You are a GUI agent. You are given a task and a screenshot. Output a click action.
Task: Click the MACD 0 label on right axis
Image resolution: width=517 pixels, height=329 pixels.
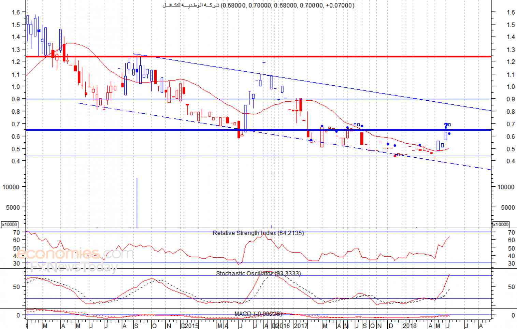point(513,315)
